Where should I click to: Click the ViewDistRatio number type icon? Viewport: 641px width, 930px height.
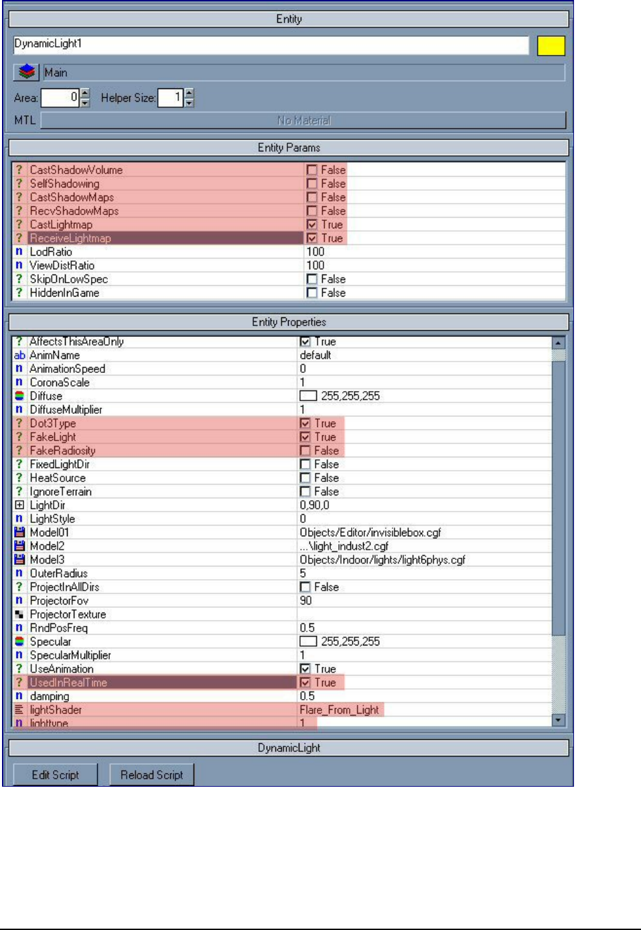pyautogui.click(x=19, y=265)
